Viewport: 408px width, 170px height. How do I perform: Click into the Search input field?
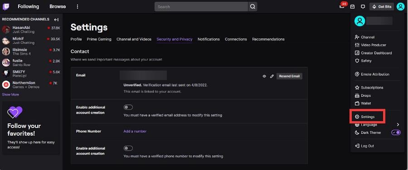tap(201, 7)
